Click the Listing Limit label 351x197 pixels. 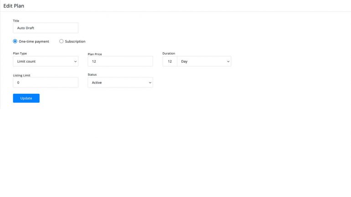pos(21,75)
